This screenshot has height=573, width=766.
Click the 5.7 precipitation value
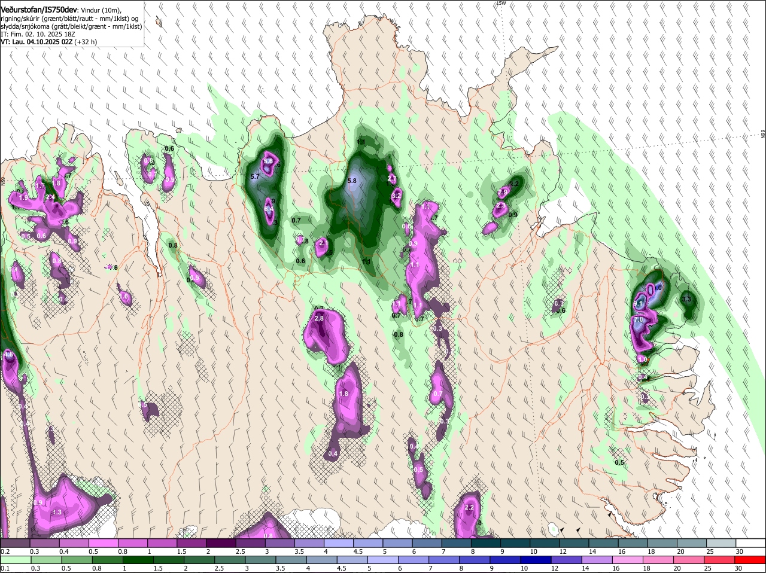click(255, 176)
